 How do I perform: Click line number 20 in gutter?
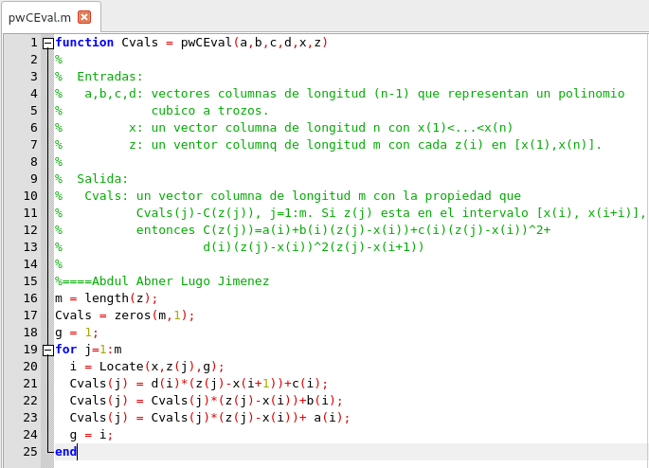click(x=30, y=367)
